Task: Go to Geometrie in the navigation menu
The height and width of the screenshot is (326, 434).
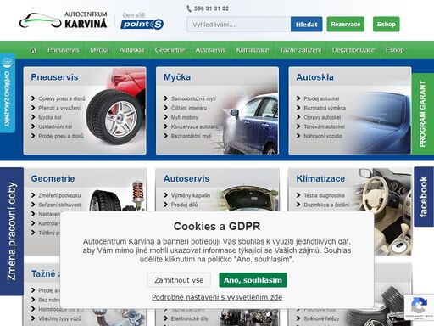Action: coord(170,50)
